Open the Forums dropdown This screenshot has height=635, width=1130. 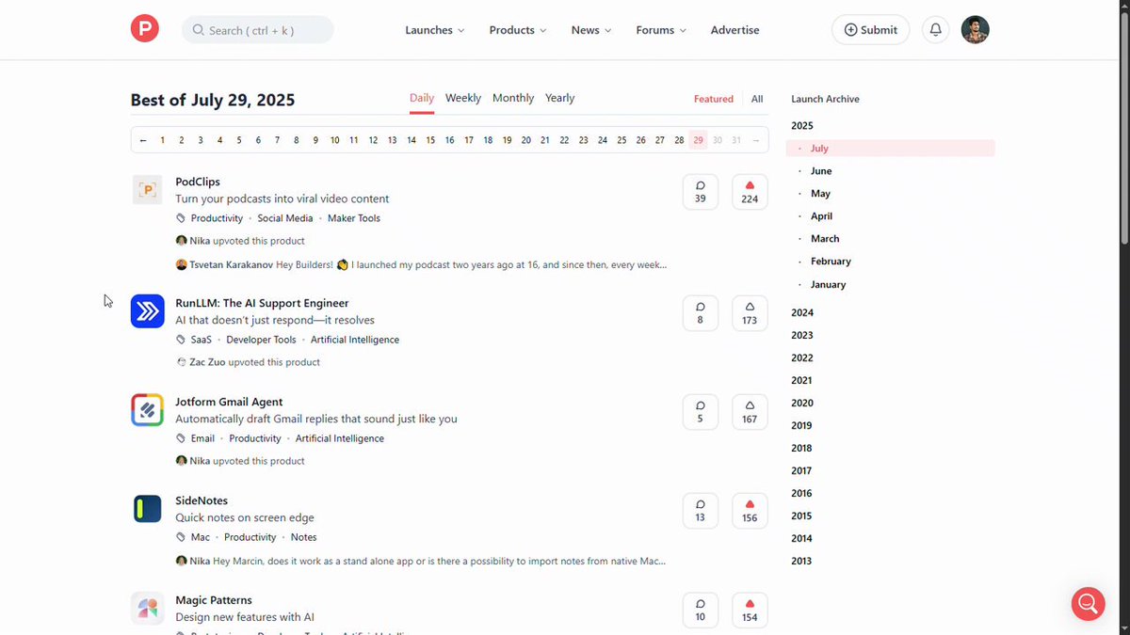tap(660, 30)
